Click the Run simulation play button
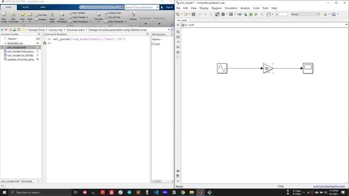 point(251,14)
